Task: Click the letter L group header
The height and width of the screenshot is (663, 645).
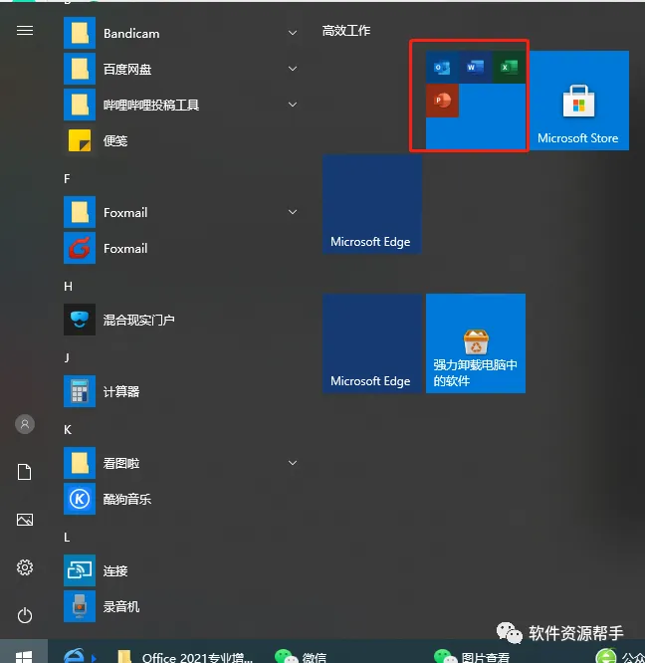Action: (x=67, y=538)
